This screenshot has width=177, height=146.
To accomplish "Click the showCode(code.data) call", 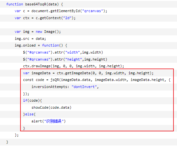I will (51, 107).
